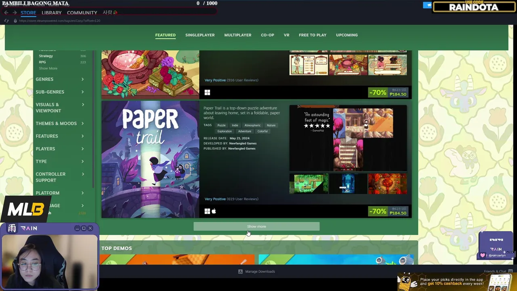
Task: Expand the PLATFORM filter section
Action: pos(60,193)
